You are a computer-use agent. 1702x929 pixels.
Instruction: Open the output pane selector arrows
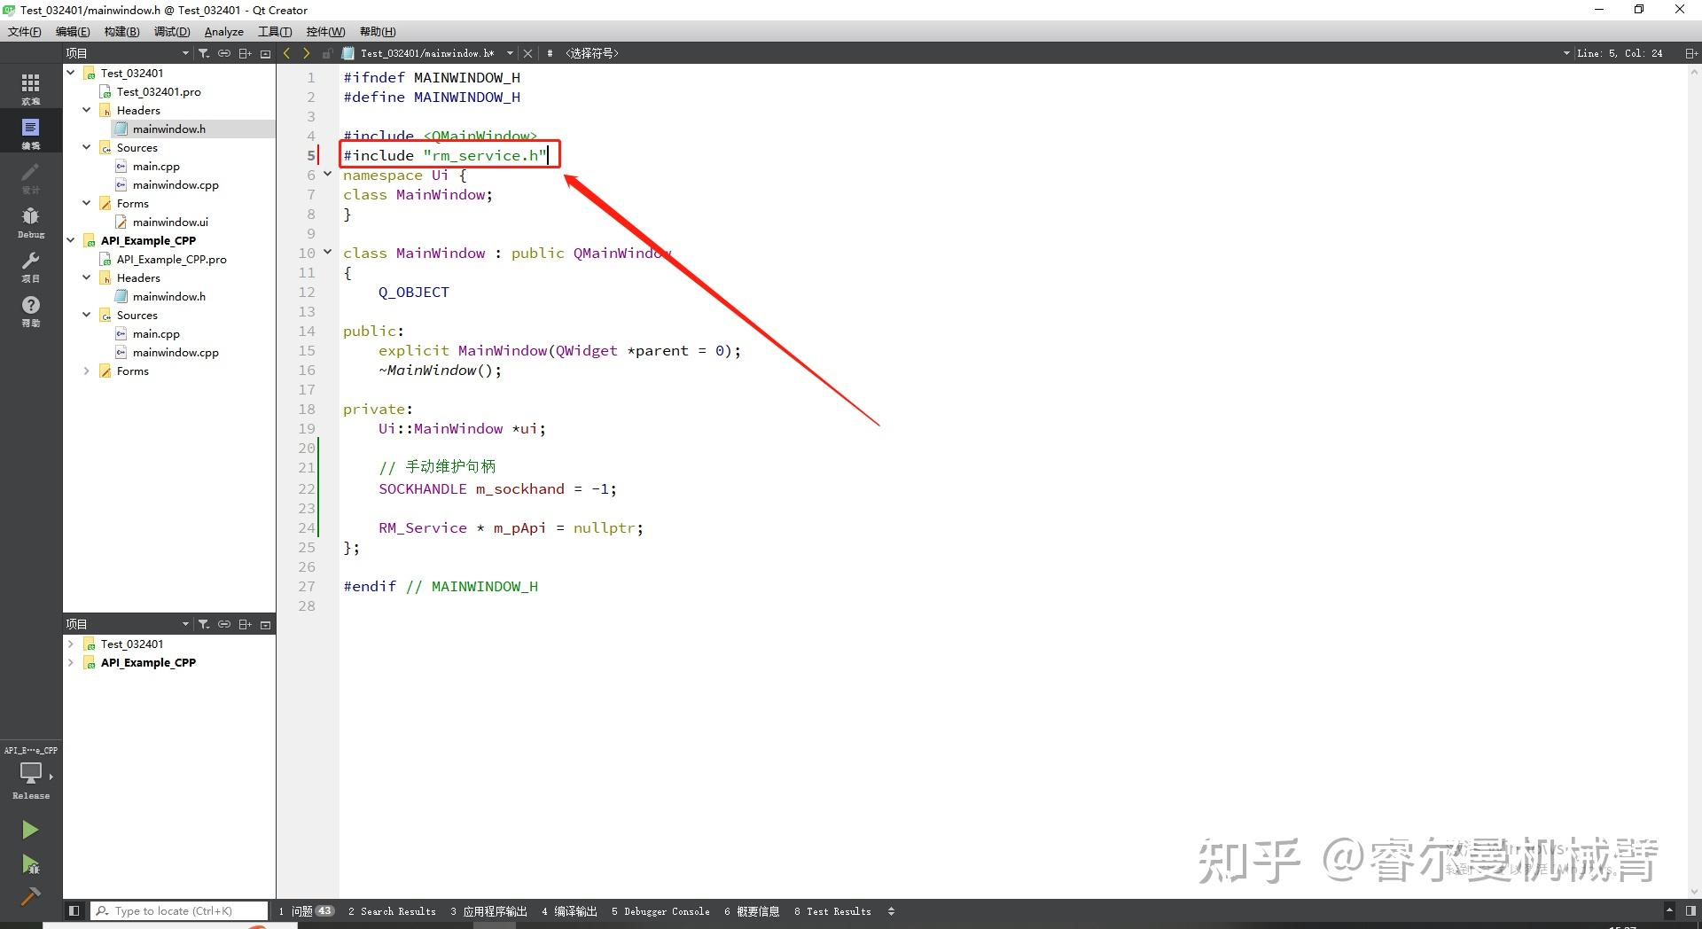point(891,911)
